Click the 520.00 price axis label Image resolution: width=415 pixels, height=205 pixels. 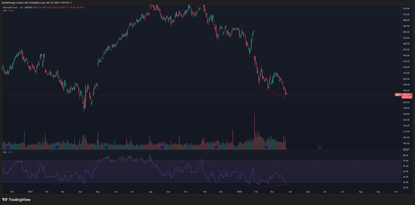pos(406,8)
